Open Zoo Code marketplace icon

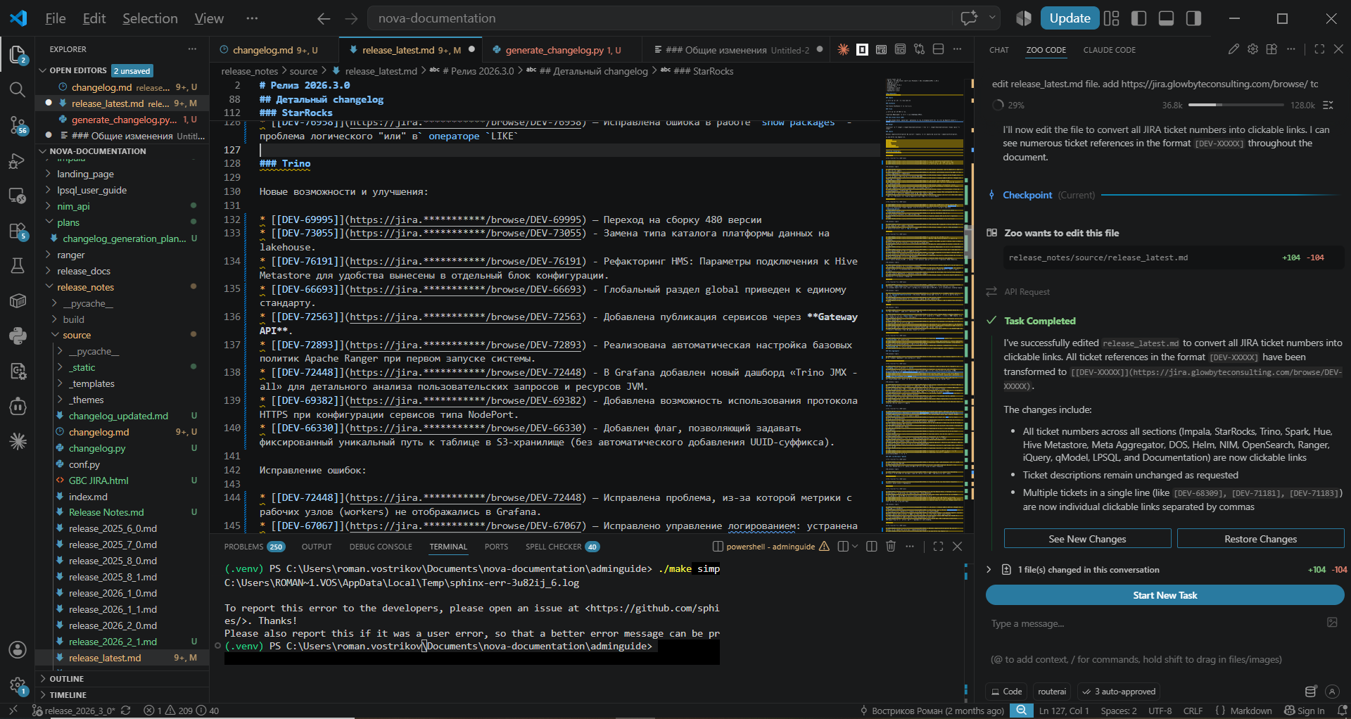(x=1271, y=49)
